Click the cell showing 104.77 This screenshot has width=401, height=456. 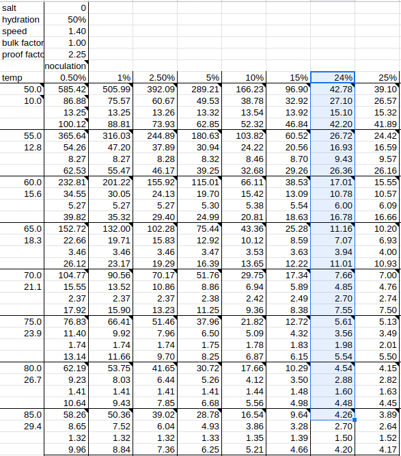tap(66, 275)
